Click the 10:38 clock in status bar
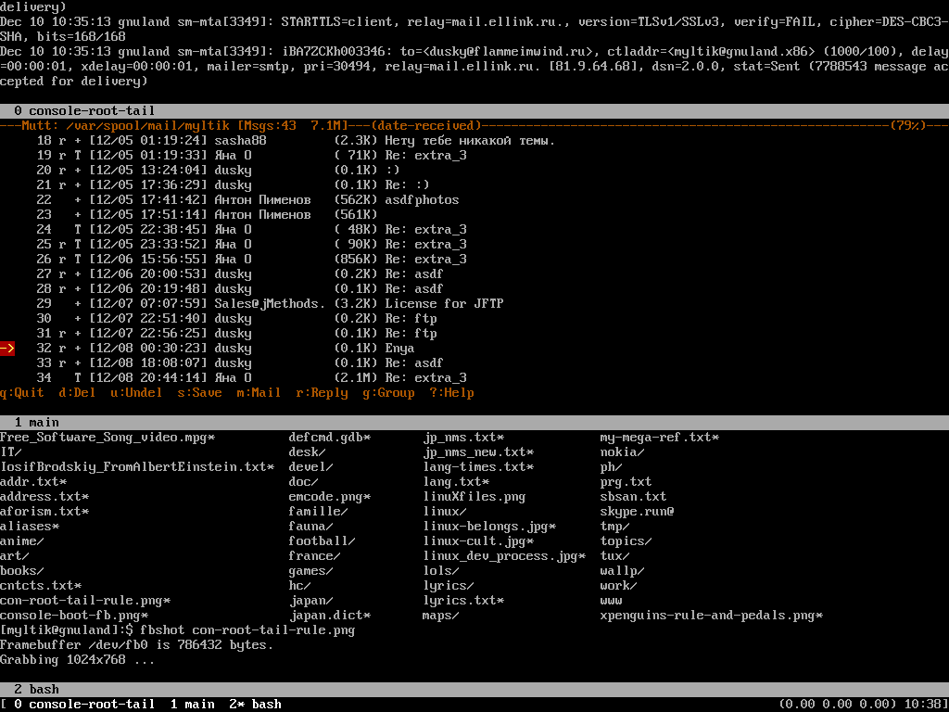This screenshot has height=712, width=949. coord(923,705)
